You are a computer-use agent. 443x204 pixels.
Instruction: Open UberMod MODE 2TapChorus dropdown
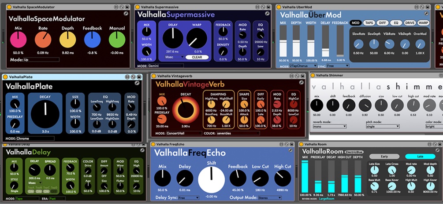point(303,66)
